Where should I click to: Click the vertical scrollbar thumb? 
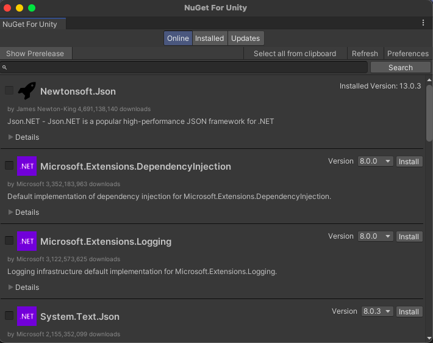pyautogui.click(x=429, y=114)
